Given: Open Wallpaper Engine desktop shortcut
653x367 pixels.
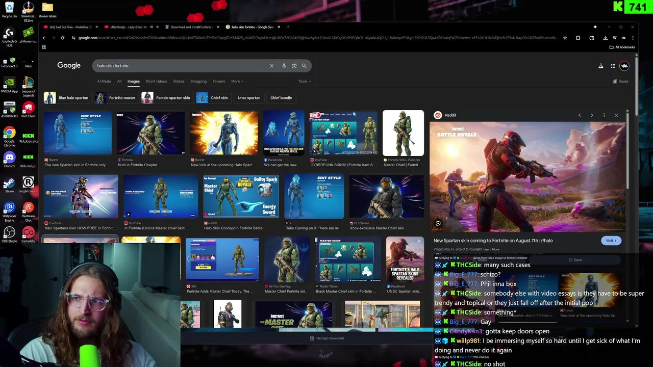Looking at the screenshot, I should pyautogui.click(x=9, y=212).
